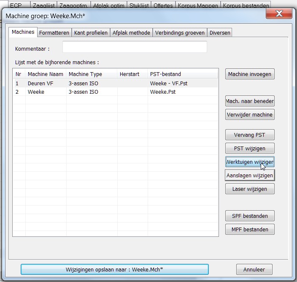Click the Machine invoegen button
Viewport: 297px width, 282px height.
[x=250, y=74]
